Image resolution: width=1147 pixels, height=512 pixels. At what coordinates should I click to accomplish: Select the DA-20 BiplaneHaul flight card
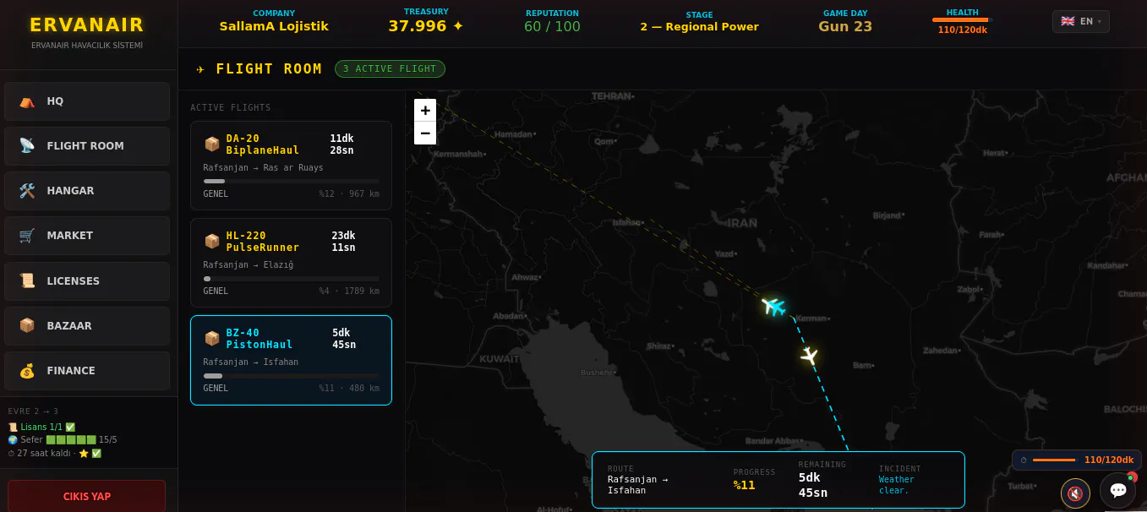[291, 166]
